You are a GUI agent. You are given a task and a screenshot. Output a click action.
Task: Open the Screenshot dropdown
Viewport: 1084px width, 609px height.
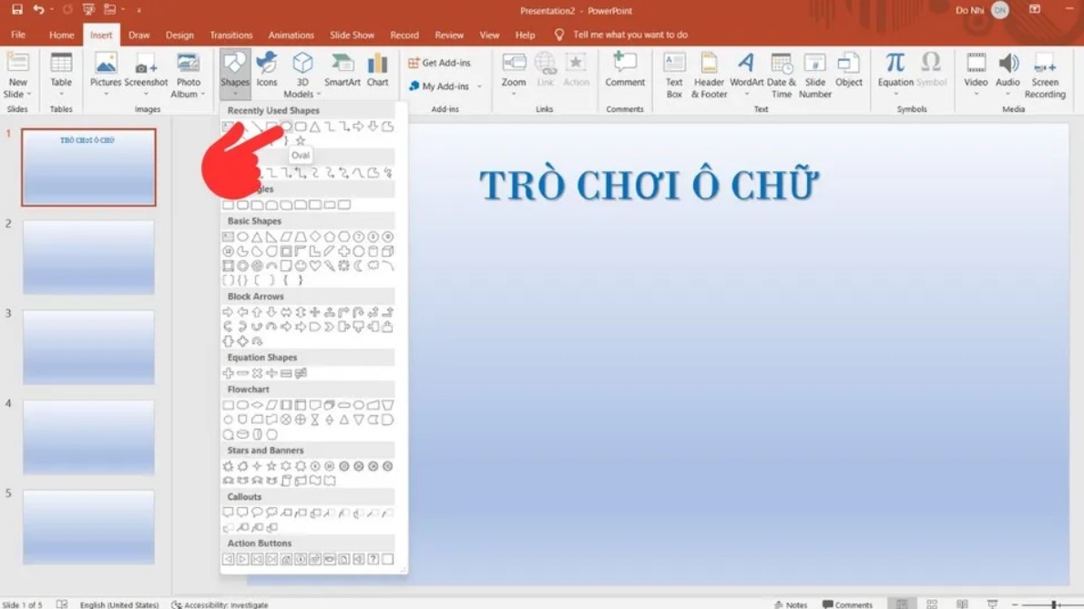146,94
